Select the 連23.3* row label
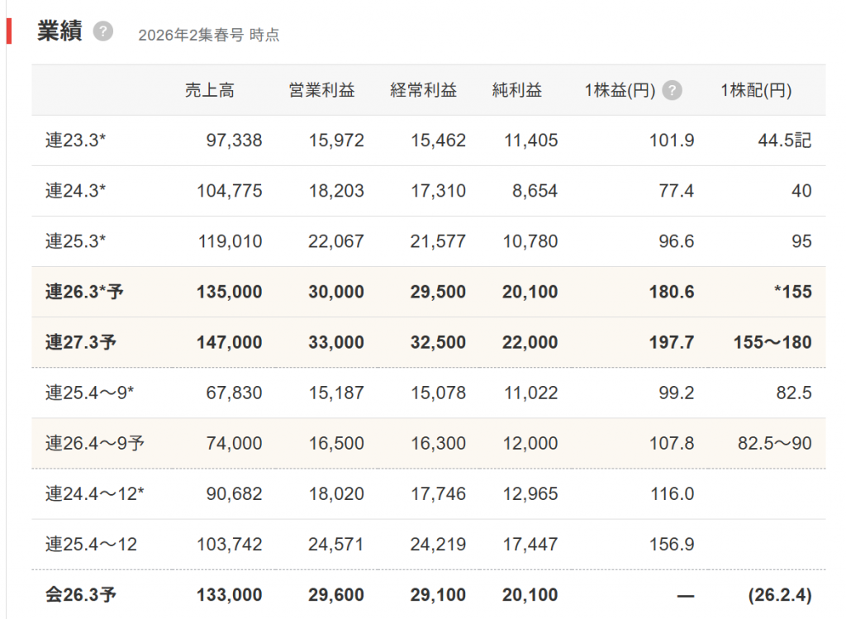Screen dimensions: 846x619 point(76,141)
